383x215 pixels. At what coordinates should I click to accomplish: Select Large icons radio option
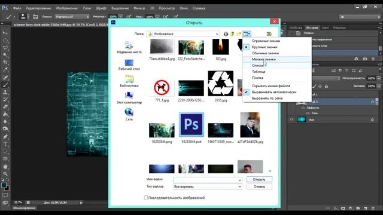[x=265, y=47]
